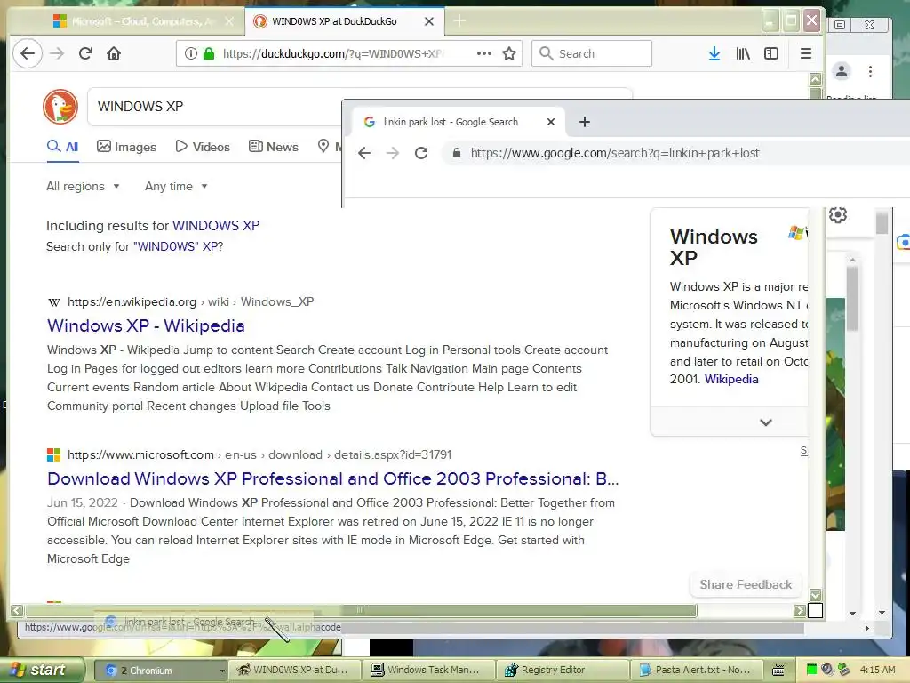Close the linkin park lost tab
910x683 pixels.
coord(551,122)
